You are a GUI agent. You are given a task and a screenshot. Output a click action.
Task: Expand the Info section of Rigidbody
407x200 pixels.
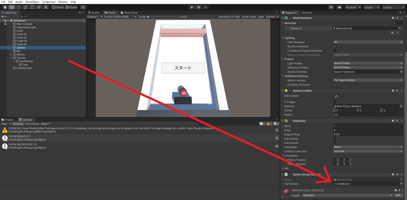(x=283, y=168)
